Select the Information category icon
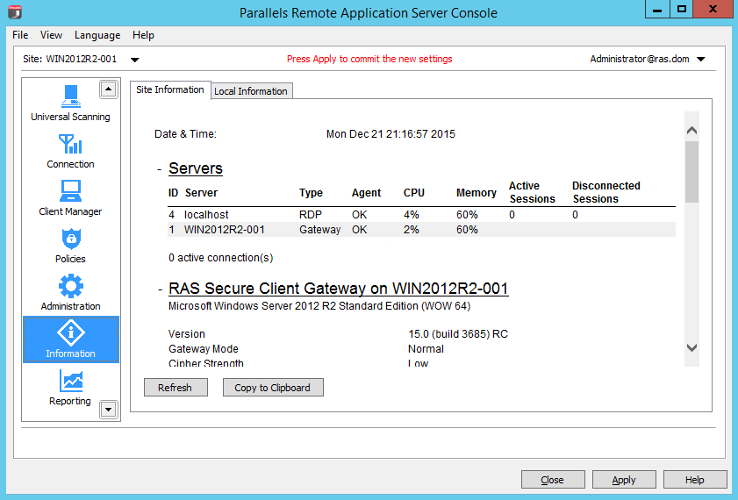738x500 pixels. [x=71, y=339]
